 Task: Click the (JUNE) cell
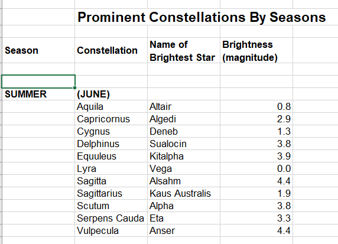tap(111, 94)
